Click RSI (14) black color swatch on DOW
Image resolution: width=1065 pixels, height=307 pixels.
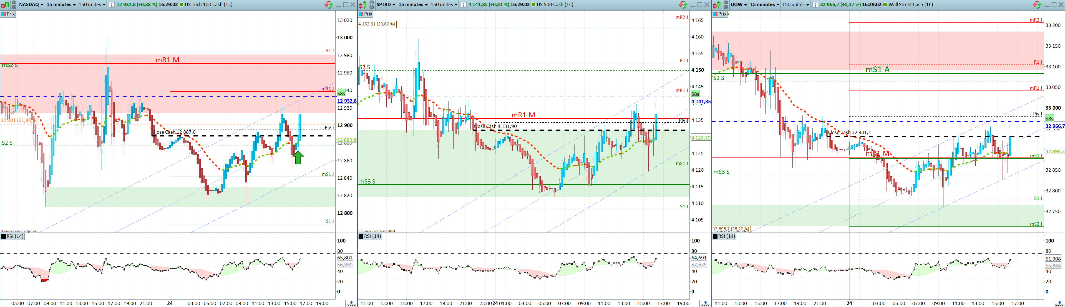point(715,236)
